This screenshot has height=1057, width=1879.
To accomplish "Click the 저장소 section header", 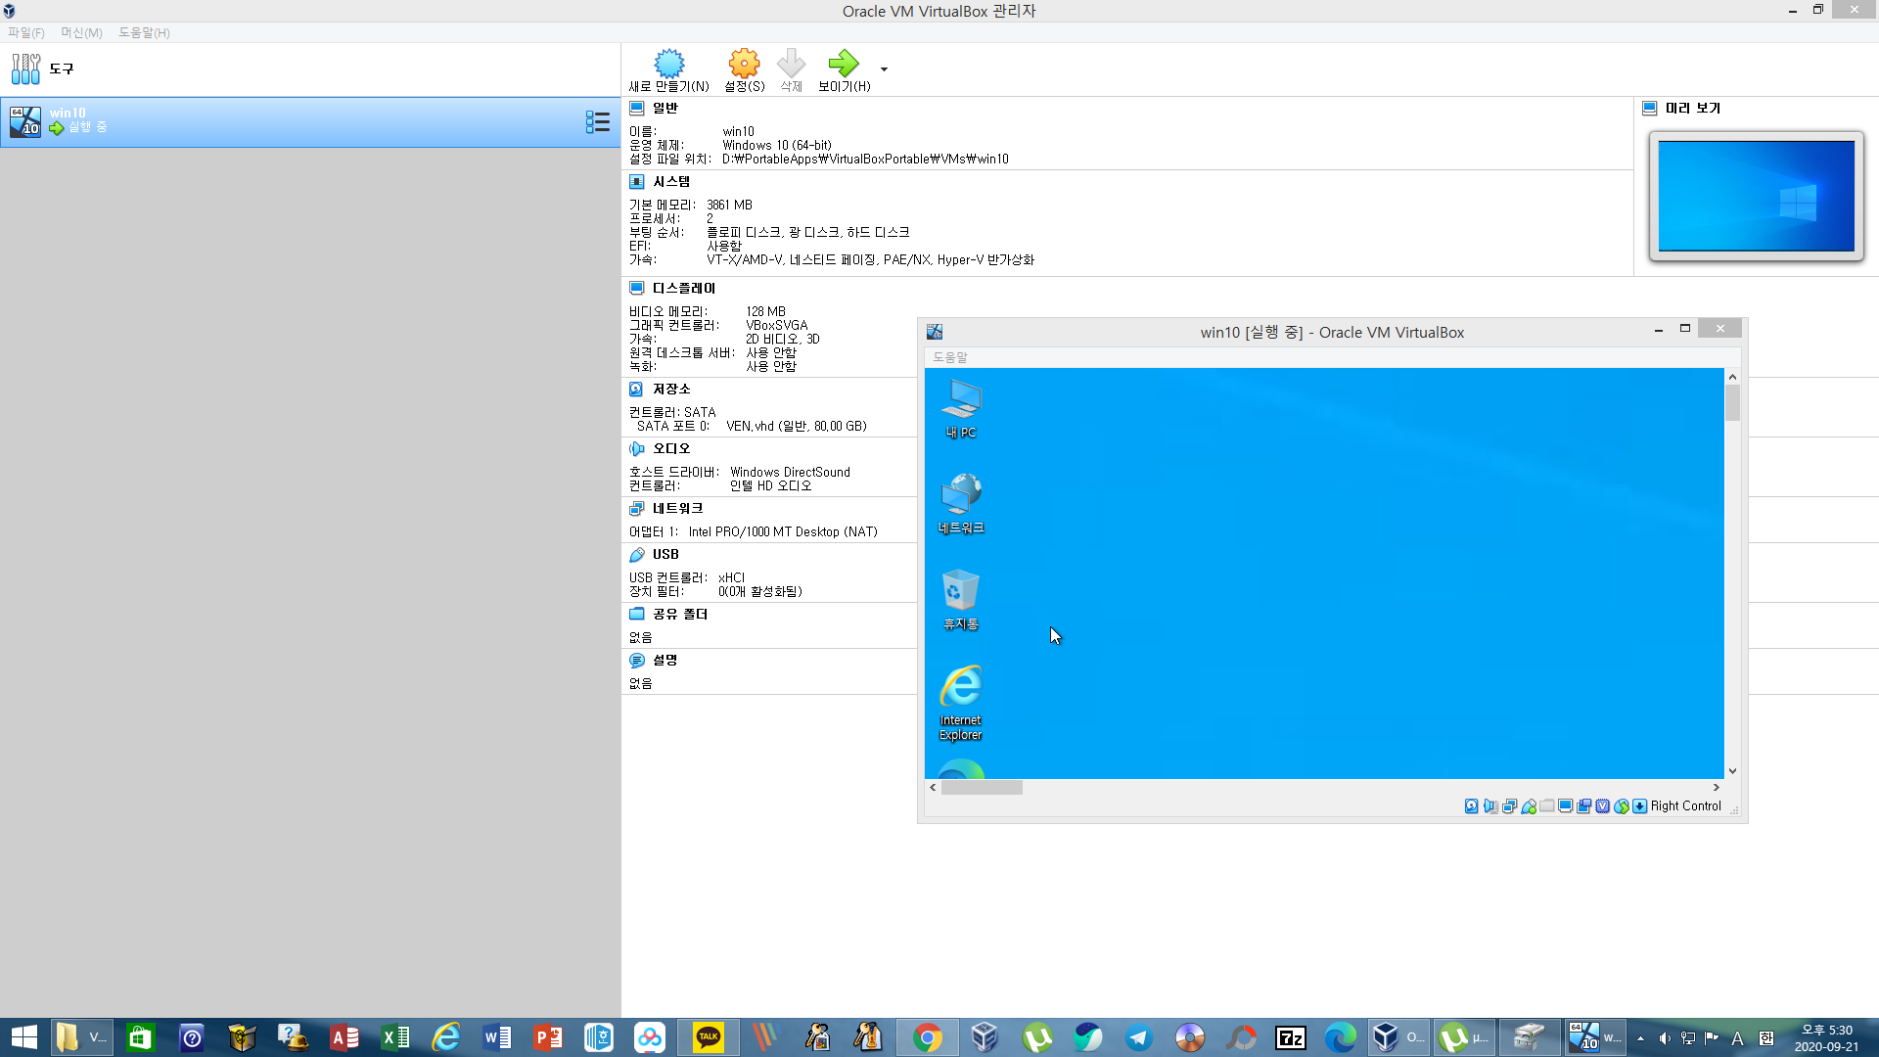I will pyautogui.click(x=670, y=389).
